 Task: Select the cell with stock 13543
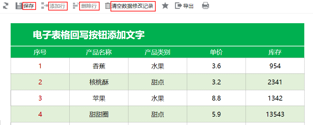pos(275,114)
